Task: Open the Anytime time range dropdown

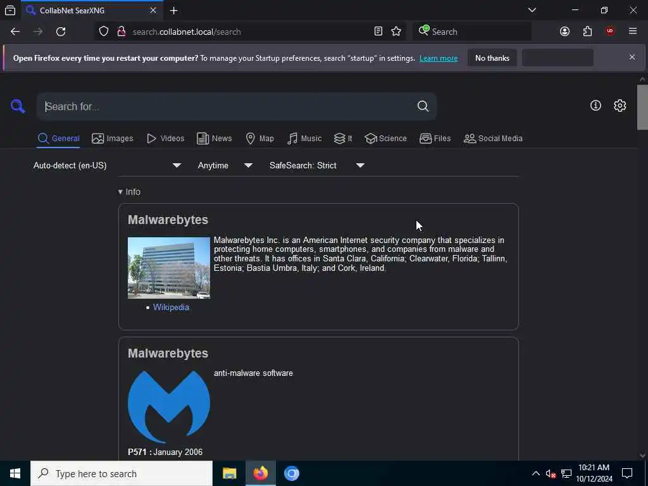Action: (225, 165)
